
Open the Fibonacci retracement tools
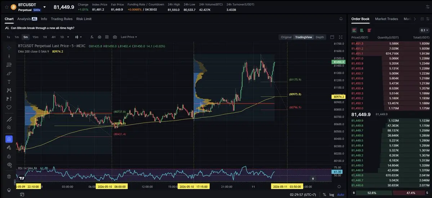9,65
